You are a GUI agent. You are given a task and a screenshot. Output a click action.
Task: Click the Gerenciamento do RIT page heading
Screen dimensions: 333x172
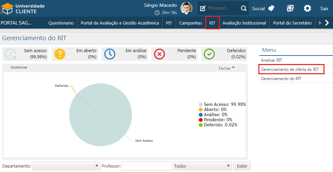click(x=34, y=38)
